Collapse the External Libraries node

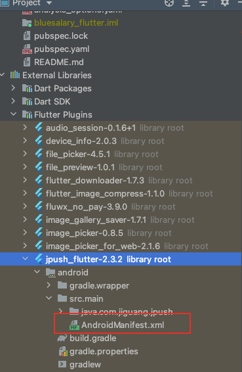click(3, 75)
